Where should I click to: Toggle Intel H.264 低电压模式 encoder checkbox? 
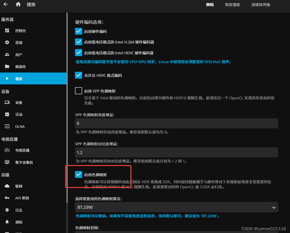pos(79,42)
